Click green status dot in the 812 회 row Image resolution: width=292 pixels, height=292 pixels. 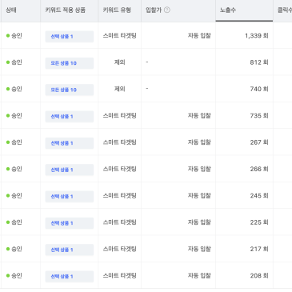tap(8, 62)
